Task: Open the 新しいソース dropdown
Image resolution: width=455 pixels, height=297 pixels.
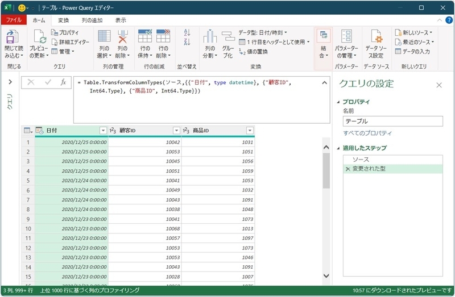Action: 414,32
